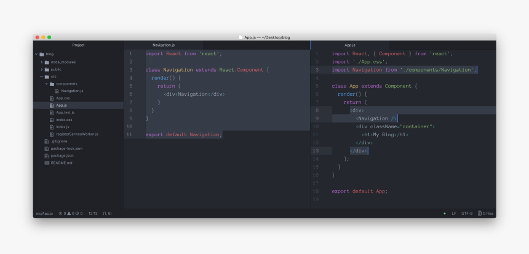This screenshot has height=254, width=529.
Task: Click the blog folder icon
Action: (x=42, y=54)
